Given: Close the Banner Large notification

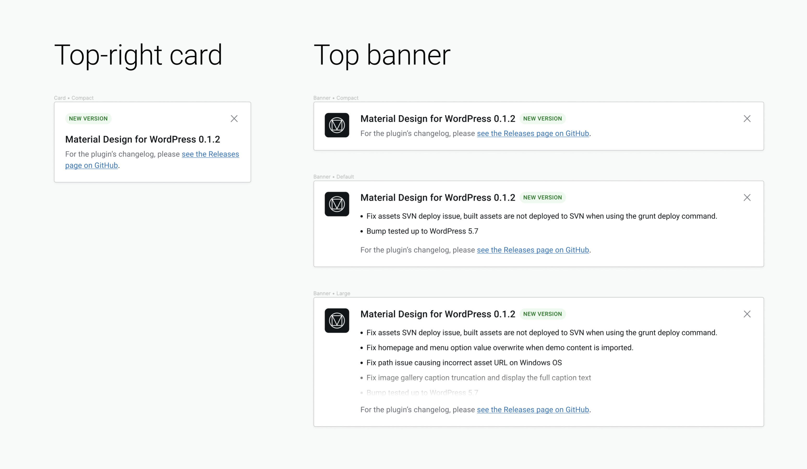Looking at the screenshot, I should 747,314.
